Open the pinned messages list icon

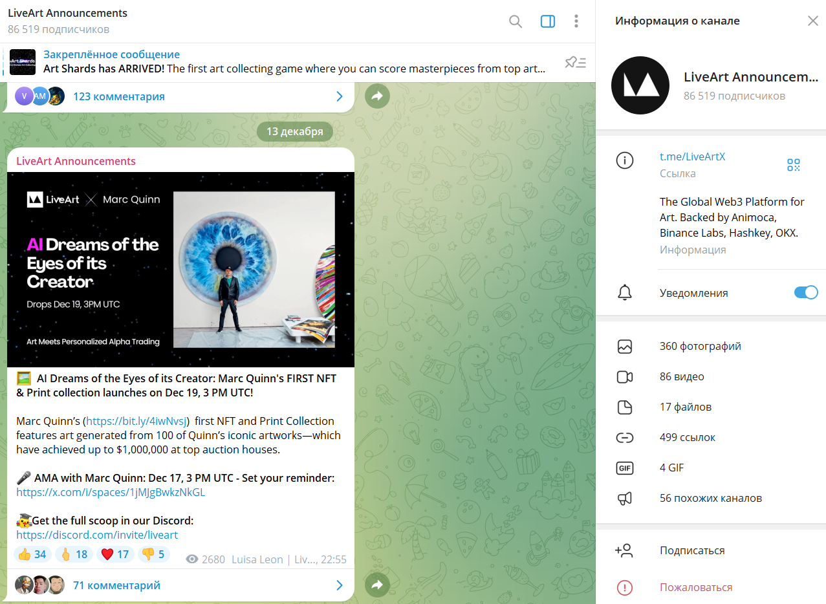coord(575,62)
